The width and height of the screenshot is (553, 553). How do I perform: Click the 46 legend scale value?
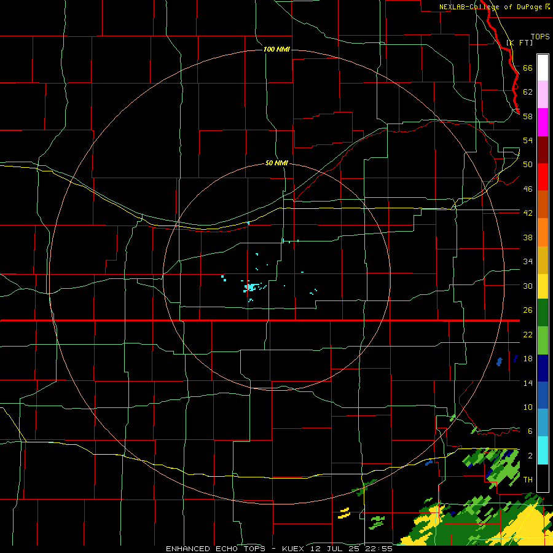tap(528, 189)
